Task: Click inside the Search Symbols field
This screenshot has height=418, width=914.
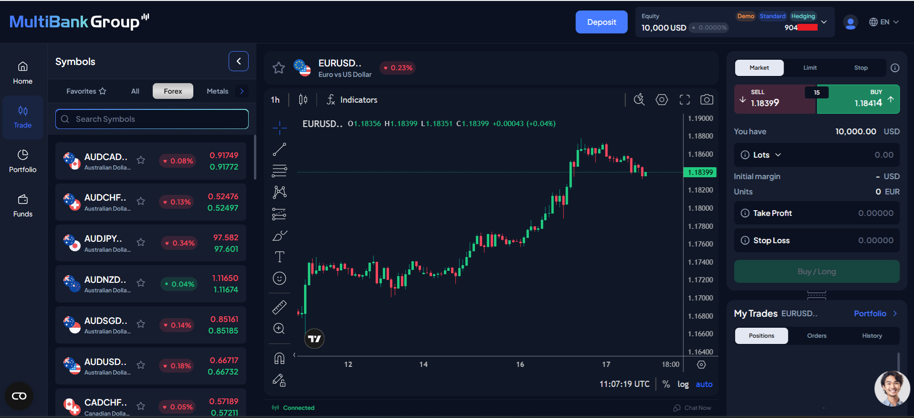Action: point(151,119)
